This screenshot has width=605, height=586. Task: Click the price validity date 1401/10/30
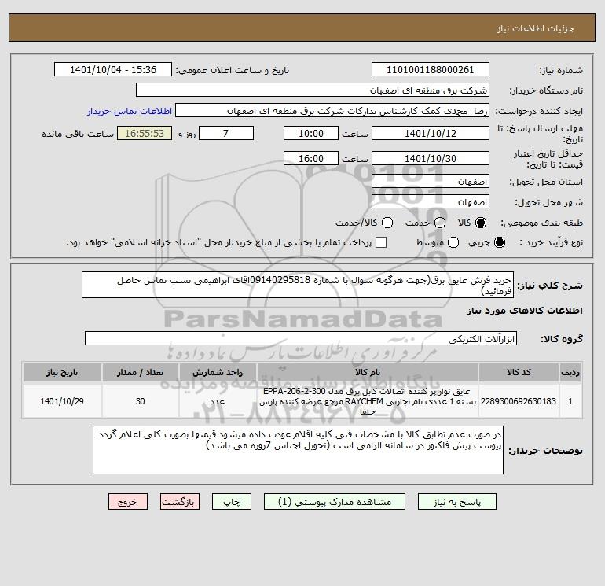pos(431,158)
